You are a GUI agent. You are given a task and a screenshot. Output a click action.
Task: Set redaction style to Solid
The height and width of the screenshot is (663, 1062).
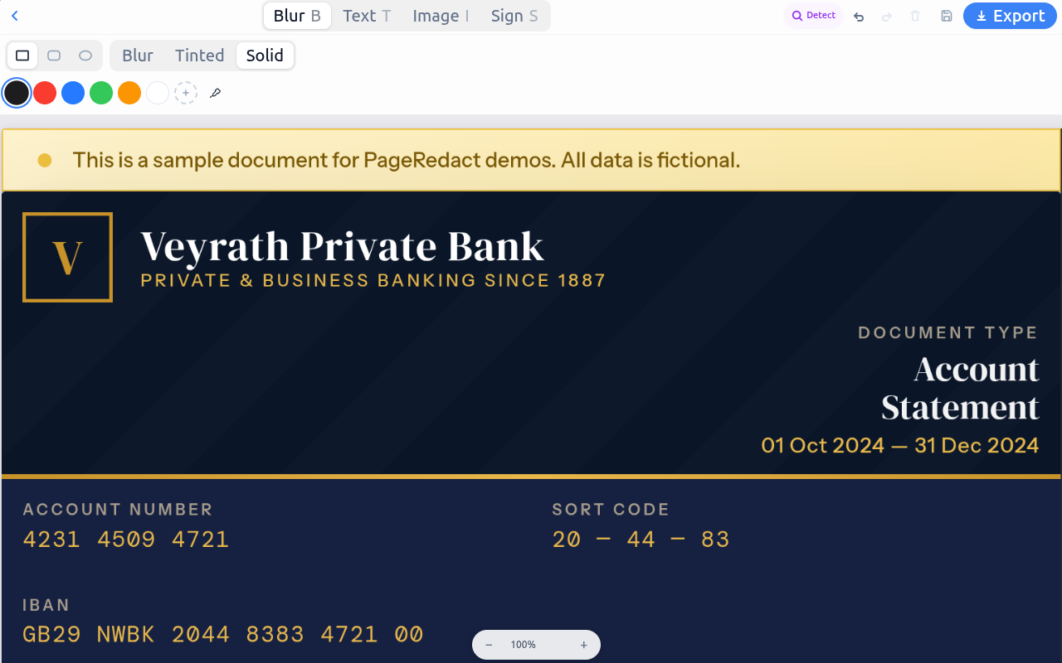265,56
